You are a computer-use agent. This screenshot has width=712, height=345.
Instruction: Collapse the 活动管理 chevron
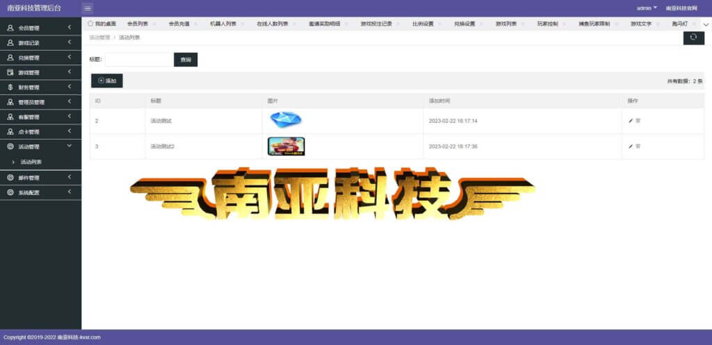pyautogui.click(x=70, y=146)
